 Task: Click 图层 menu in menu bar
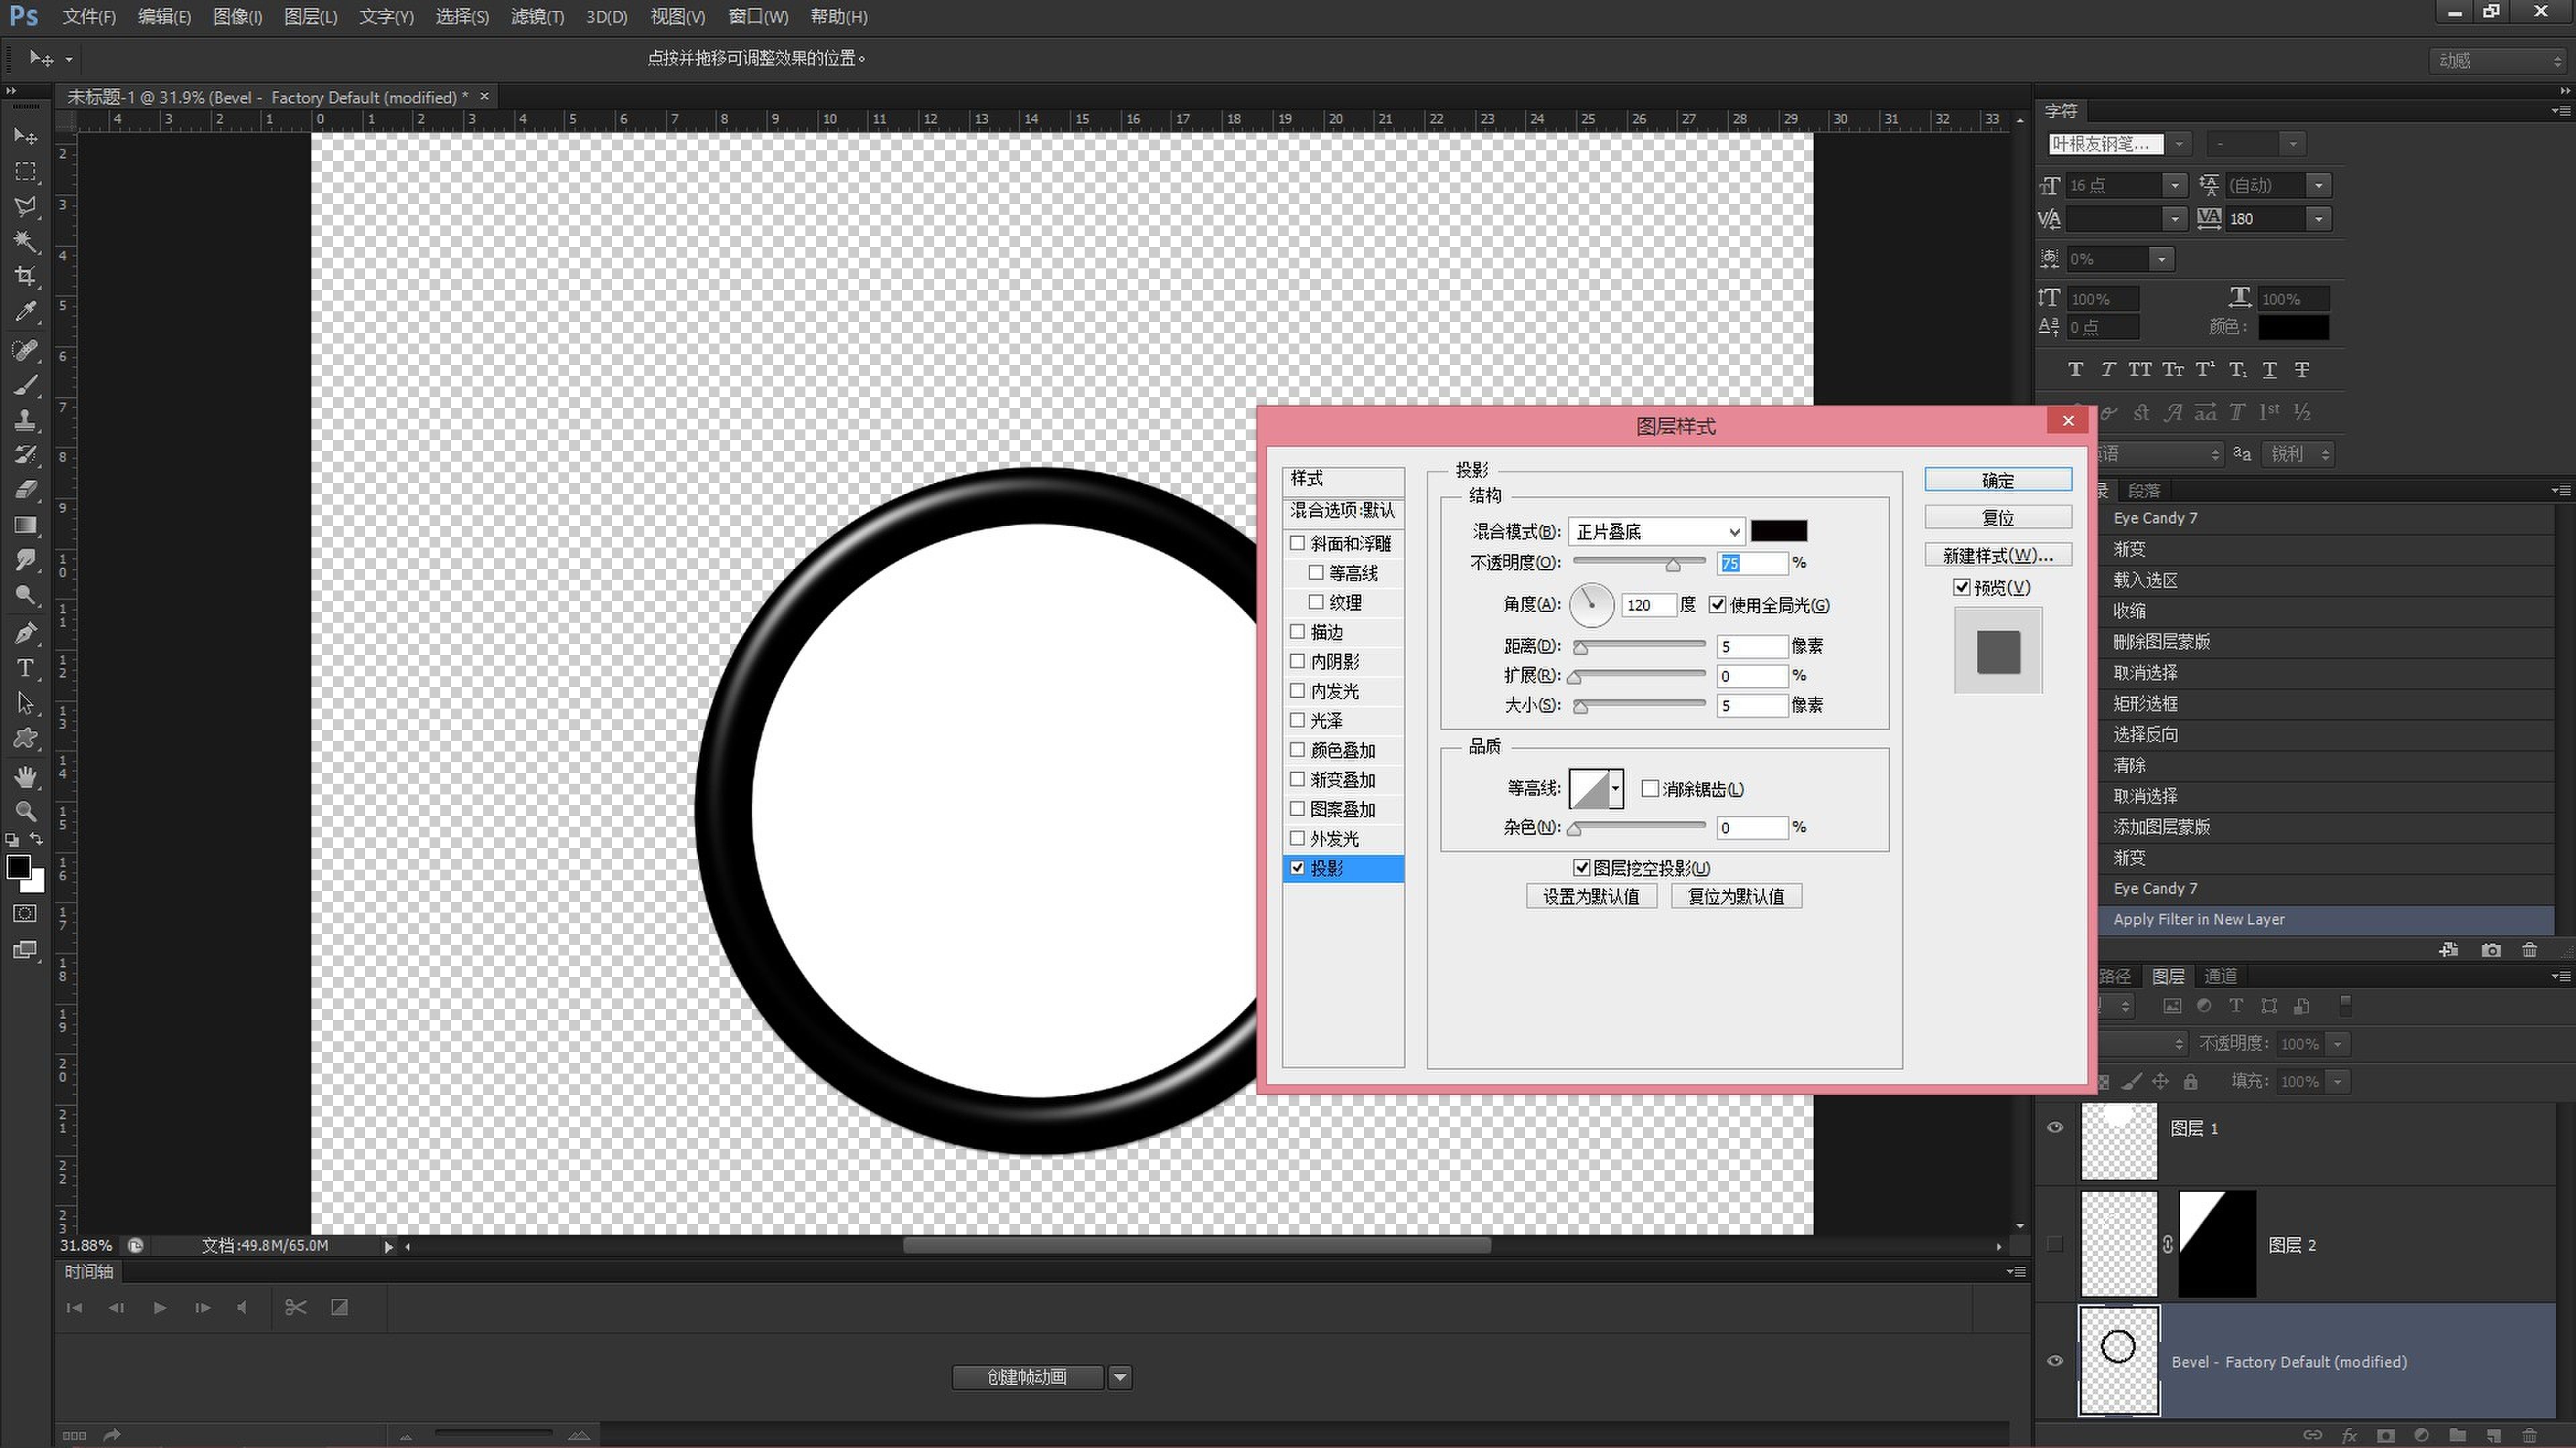(304, 16)
